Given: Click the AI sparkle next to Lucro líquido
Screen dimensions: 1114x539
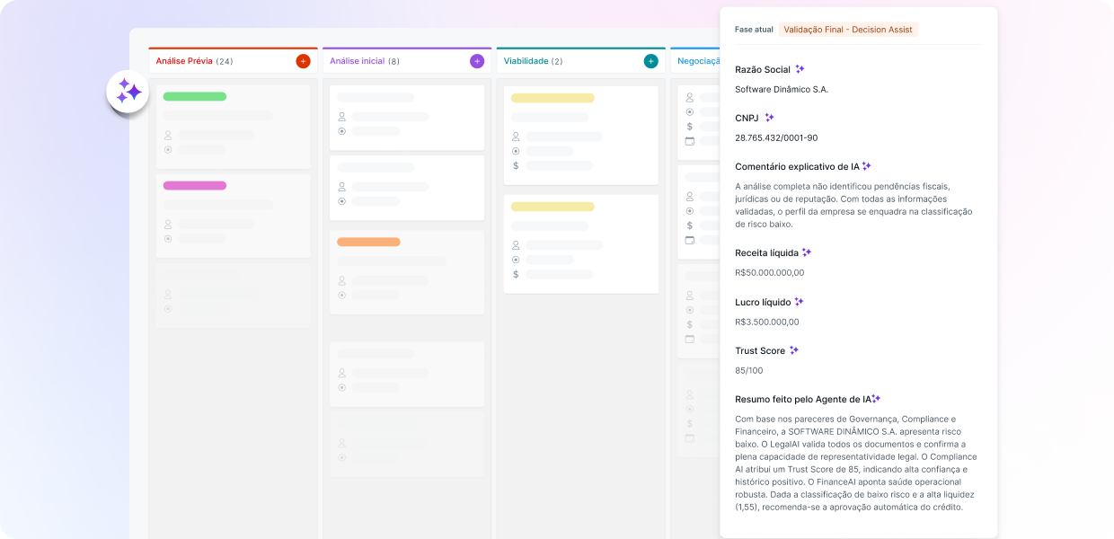Looking at the screenshot, I should pos(799,302).
